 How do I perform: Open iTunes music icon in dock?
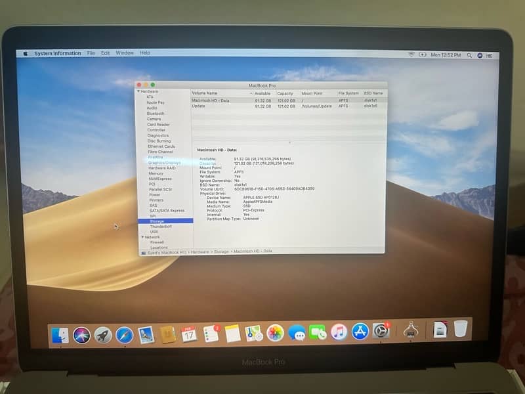pos(339,332)
